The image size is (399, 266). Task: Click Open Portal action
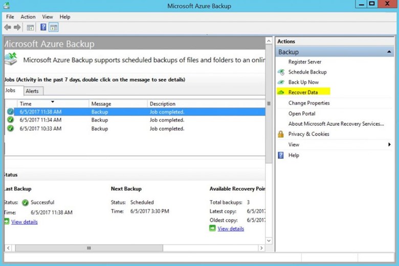tap(302, 114)
